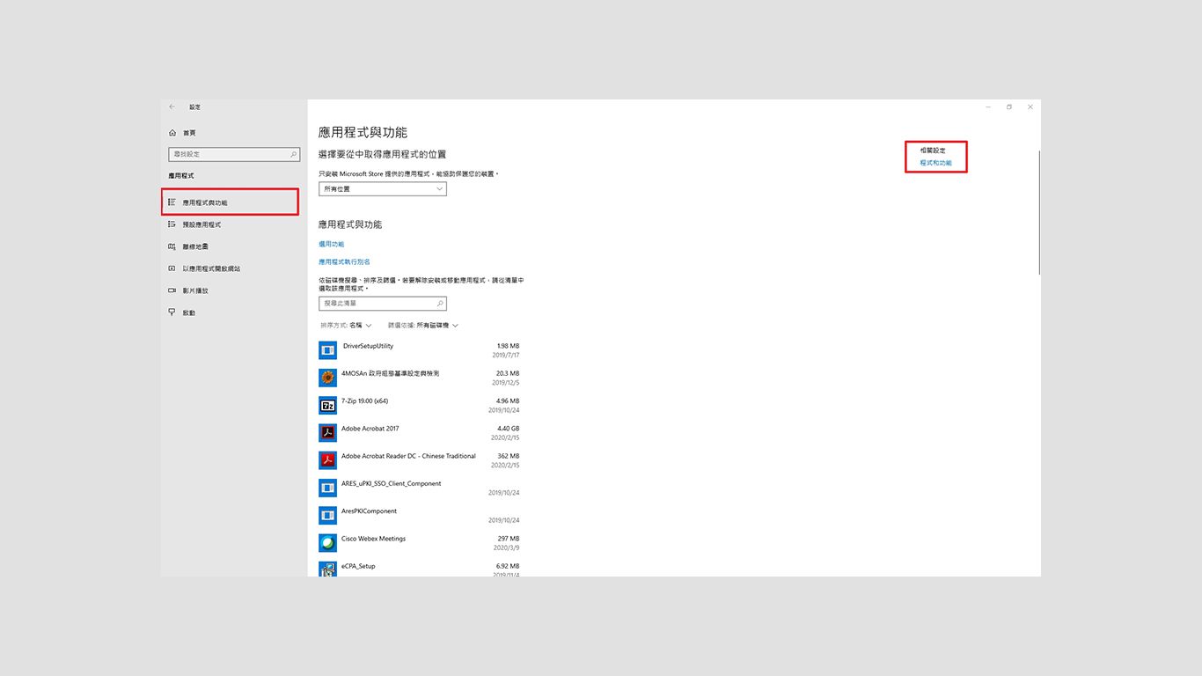The width and height of the screenshot is (1202, 676).
Task: Expand 排序方式 名稱 dropdown
Action: (346, 326)
